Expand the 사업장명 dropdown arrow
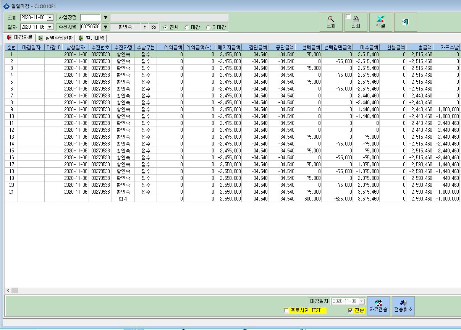The height and width of the screenshot is (330, 461). [106, 18]
